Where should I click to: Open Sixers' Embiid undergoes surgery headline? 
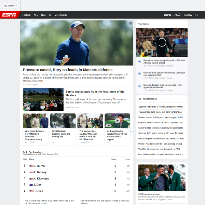click(x=161, y=128)
